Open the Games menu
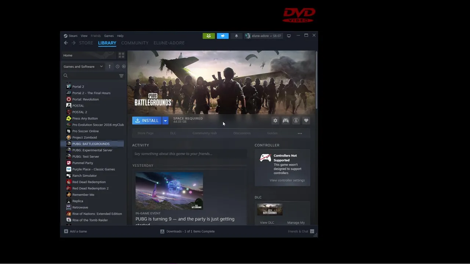Viewport: 470px width, 264px height. (x=109, y=36)
